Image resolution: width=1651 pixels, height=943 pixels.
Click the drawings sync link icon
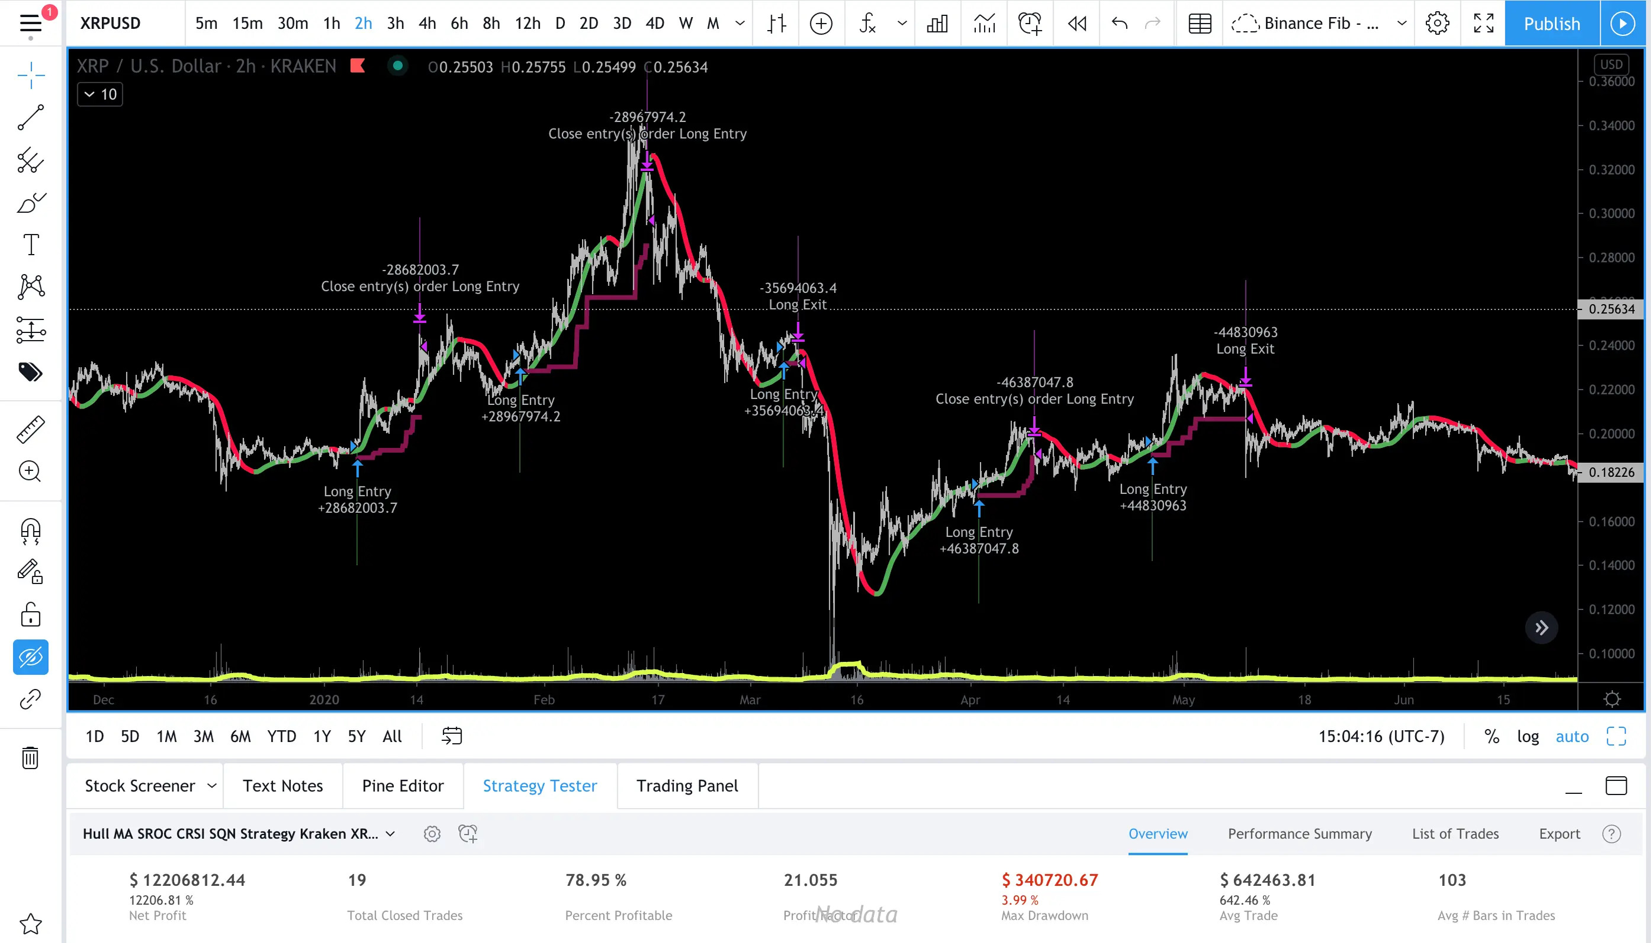[31, 700]
